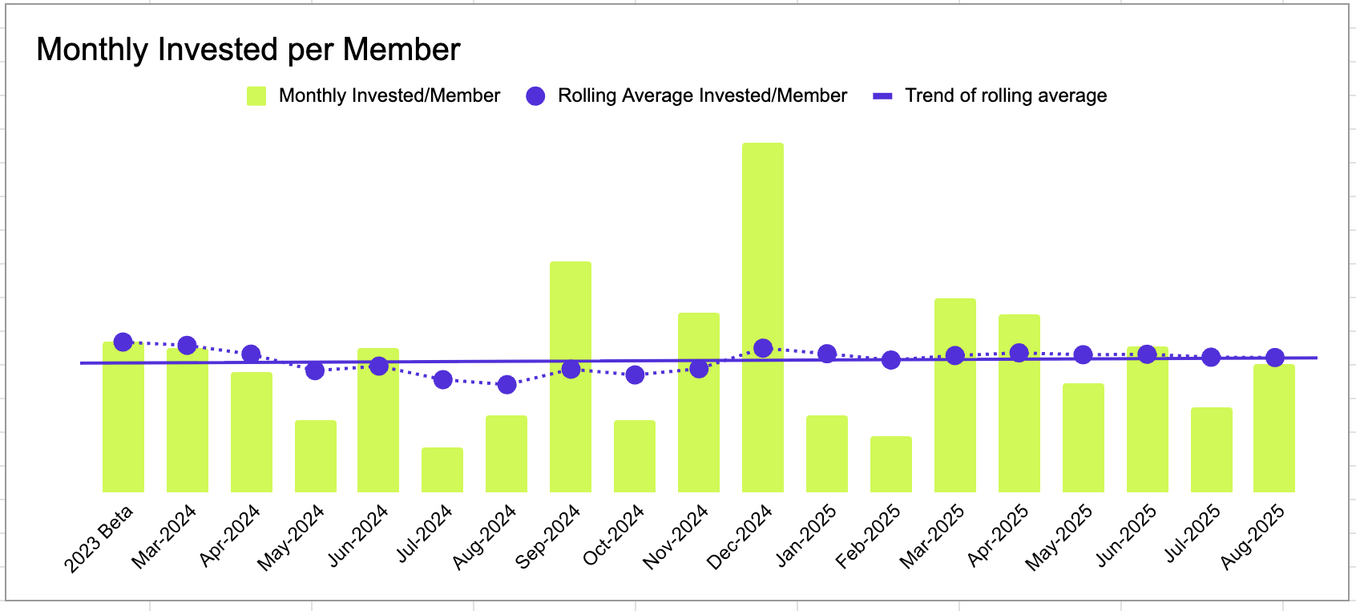1356x611 pixels.
Task: Select the 'Monthly Invested/Member' legend label
Action: point(389,96)
